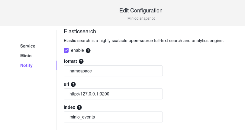Open the format field help tooltip icon
The image size is (245, 130).
point(81,61)
